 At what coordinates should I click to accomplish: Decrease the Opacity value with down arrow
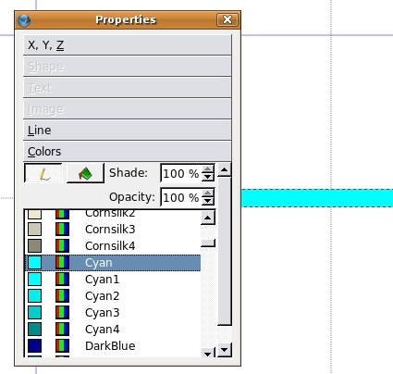[x=208, y=201]
